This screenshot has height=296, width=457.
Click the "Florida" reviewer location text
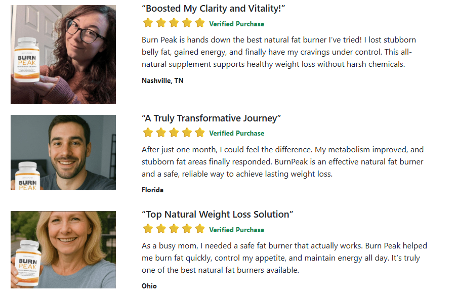[152, 190]
